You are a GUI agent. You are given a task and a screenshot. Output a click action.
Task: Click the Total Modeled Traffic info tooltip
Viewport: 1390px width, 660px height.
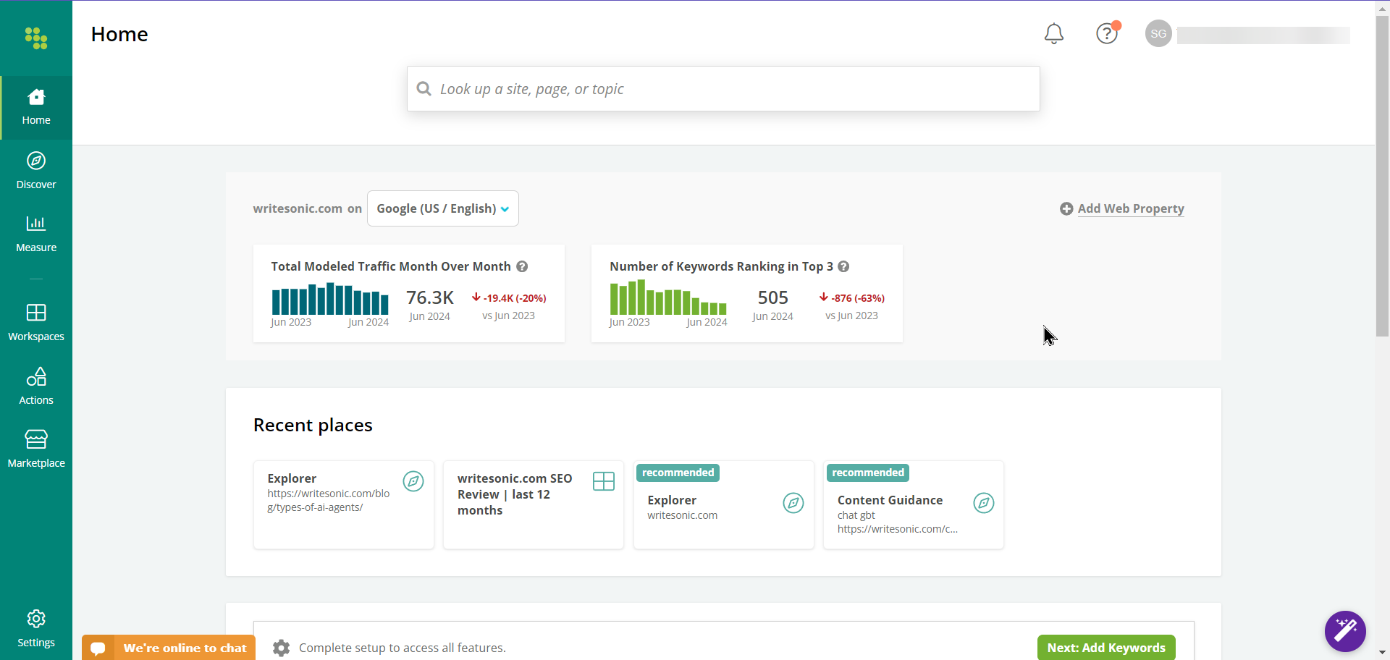[522, 266]
